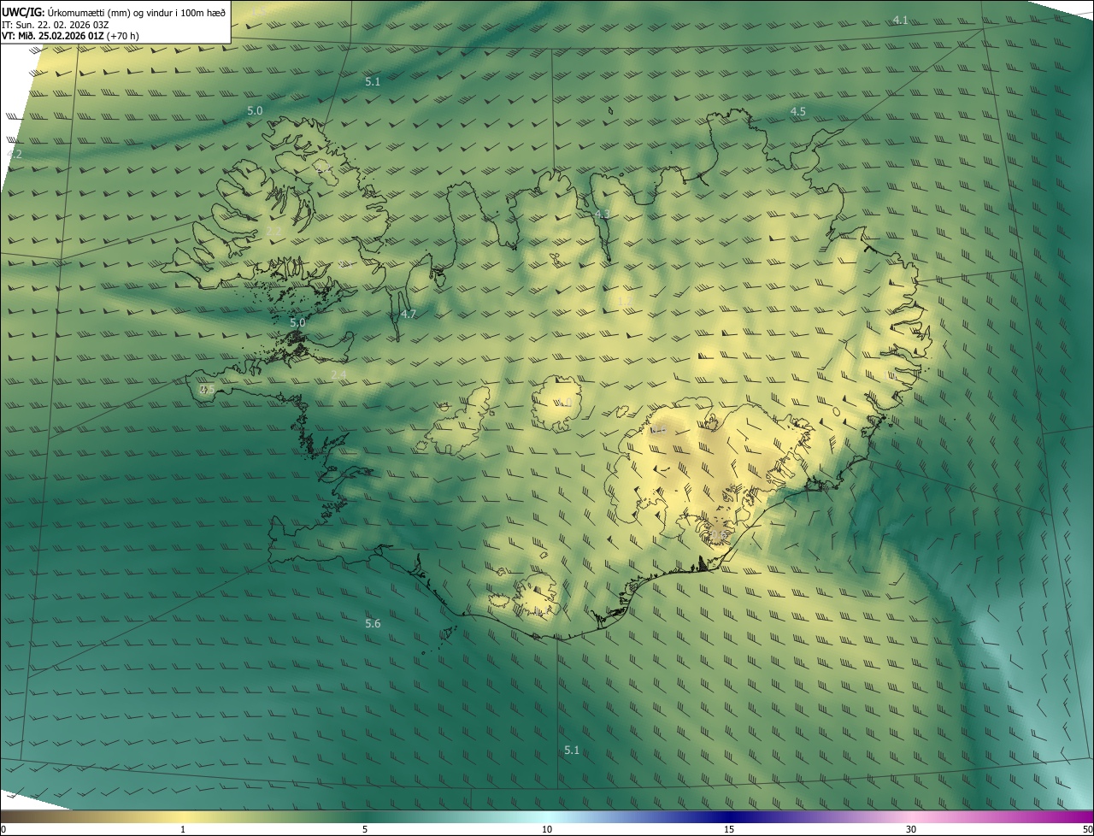The height and width of the screenshot is (836, 1094).
Task: Click the "2.4" value label
Action: click(x=338, y=375)
